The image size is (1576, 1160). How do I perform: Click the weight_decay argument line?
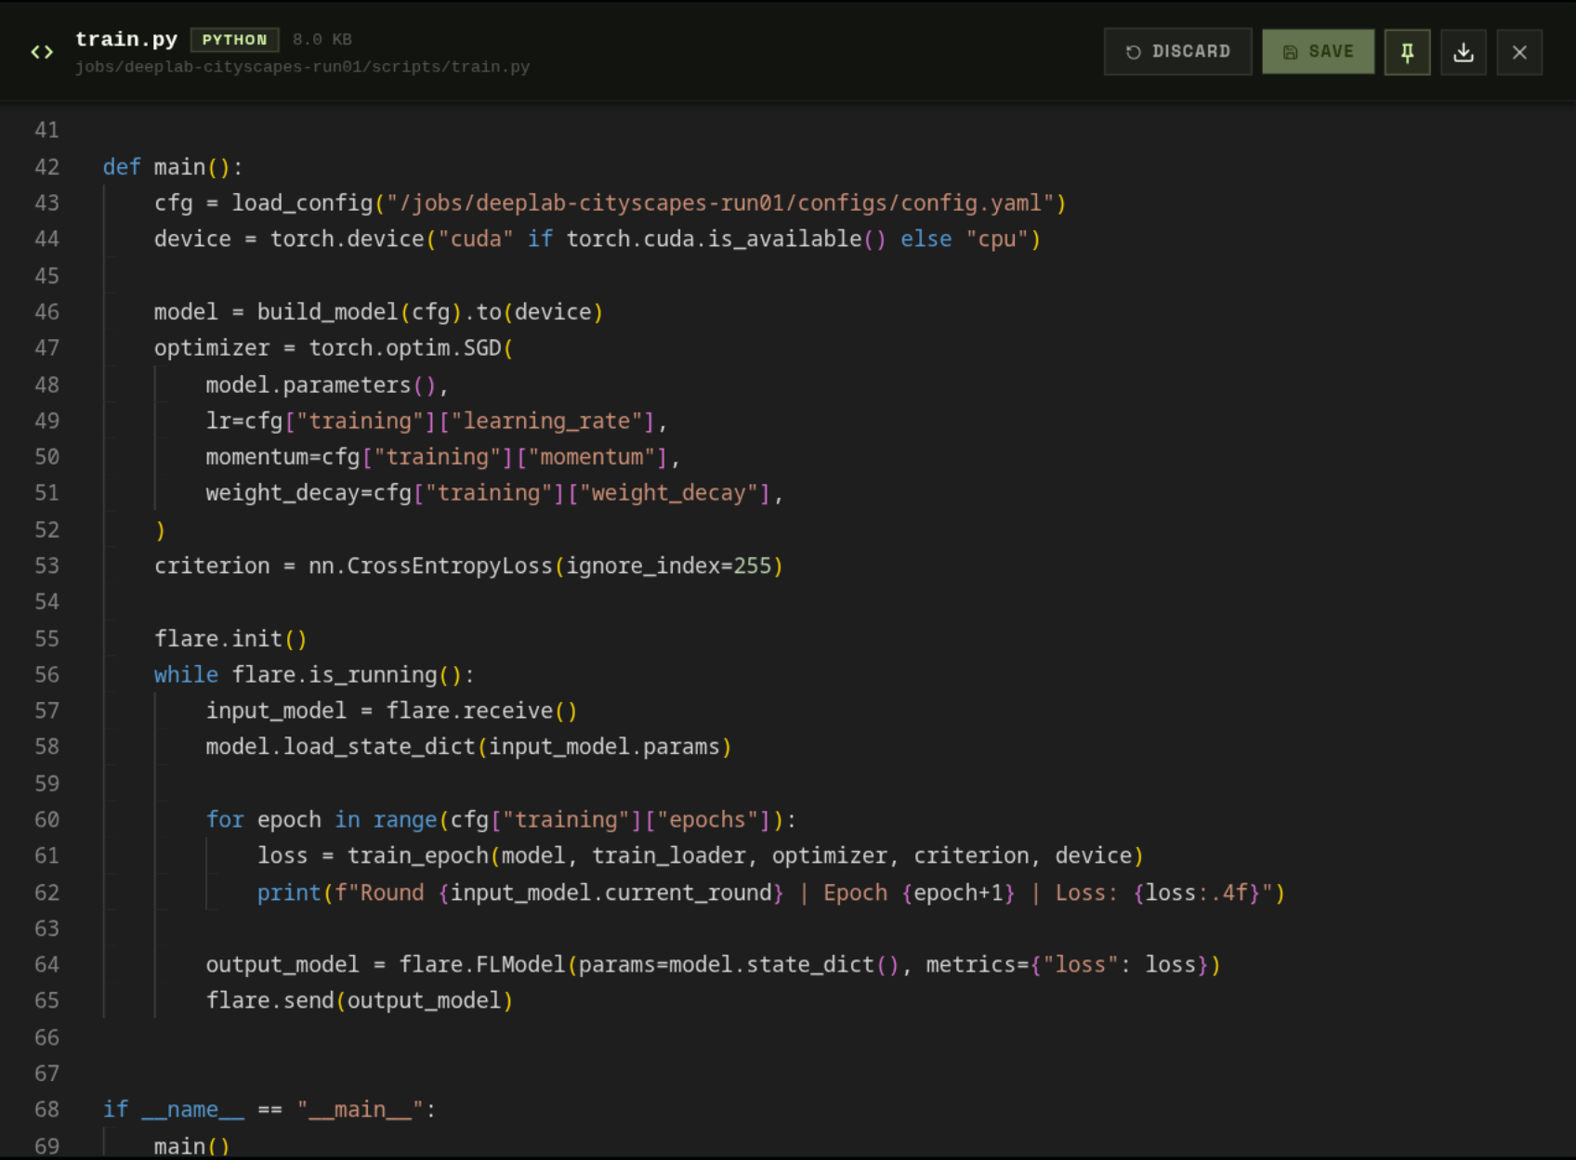[x=493, y=493]
